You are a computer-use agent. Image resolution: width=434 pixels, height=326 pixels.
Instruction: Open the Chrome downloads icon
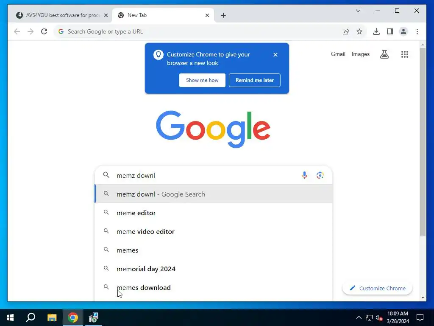pyautogui.click(x=376, y=31)
